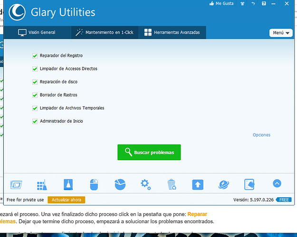Screen dimensions: 297x237
Task: Expand the bottom toolbar chevron-up button
Action: [277, 183]
